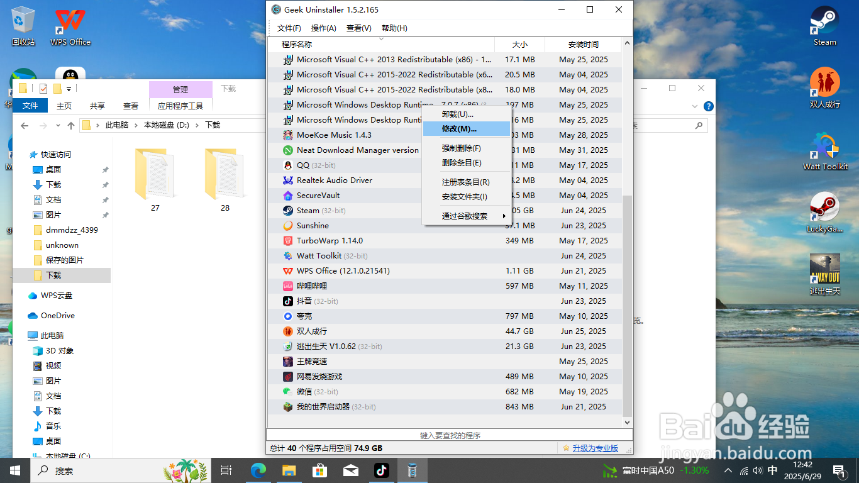Open the 文件(F) menu in Geek Uninstaller

coord(289,28)
